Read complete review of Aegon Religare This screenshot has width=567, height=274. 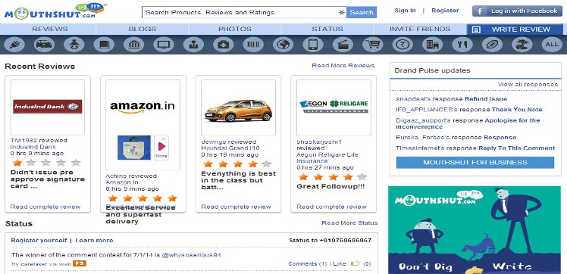coord(331,207)
